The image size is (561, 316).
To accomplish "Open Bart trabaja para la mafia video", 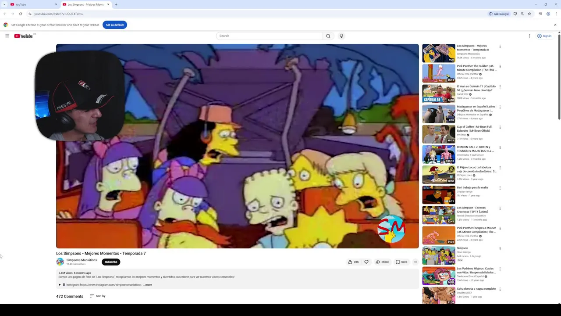I will click(x=439, y=195).
